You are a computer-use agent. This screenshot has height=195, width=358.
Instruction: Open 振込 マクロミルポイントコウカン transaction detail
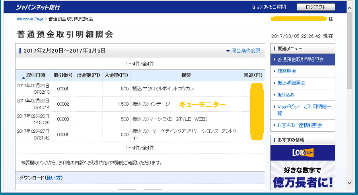(163, 89)
